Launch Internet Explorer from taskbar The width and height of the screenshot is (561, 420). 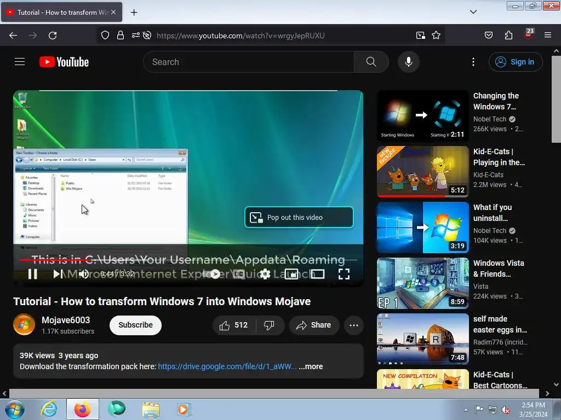tap(48, 409)
